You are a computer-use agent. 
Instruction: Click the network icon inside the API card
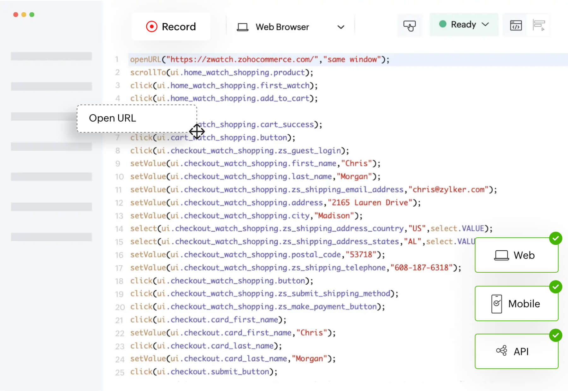502,351
